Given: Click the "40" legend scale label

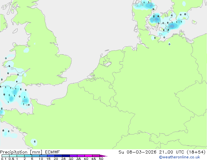Looking at the screenshot, I should [86, 159].
